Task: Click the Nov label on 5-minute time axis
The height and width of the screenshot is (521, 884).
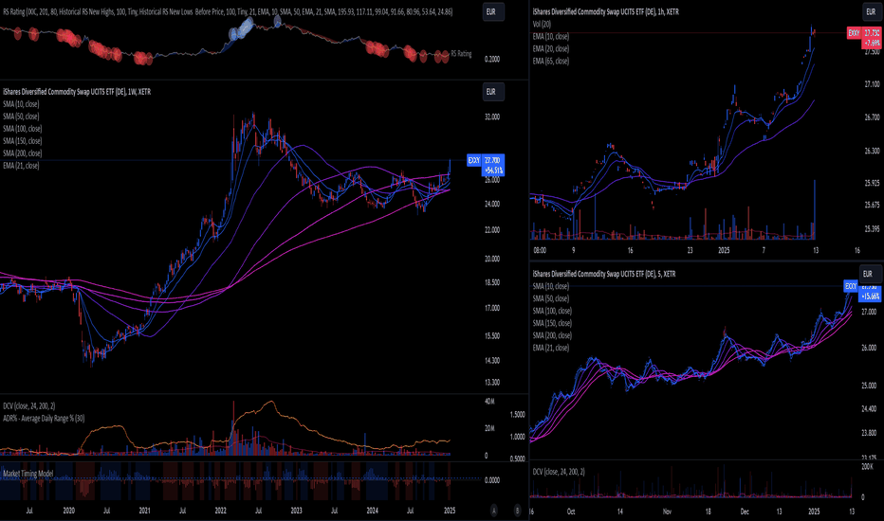Action: point(667,512)
